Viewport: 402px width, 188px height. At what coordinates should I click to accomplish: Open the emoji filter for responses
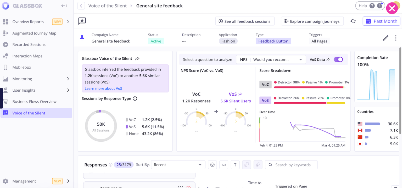(x=212, y=164)
